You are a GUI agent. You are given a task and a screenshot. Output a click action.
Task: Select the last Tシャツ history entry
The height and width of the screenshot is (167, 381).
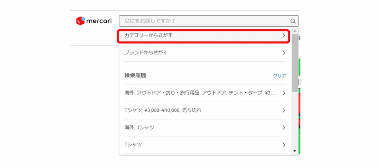[x=205, y=145]
